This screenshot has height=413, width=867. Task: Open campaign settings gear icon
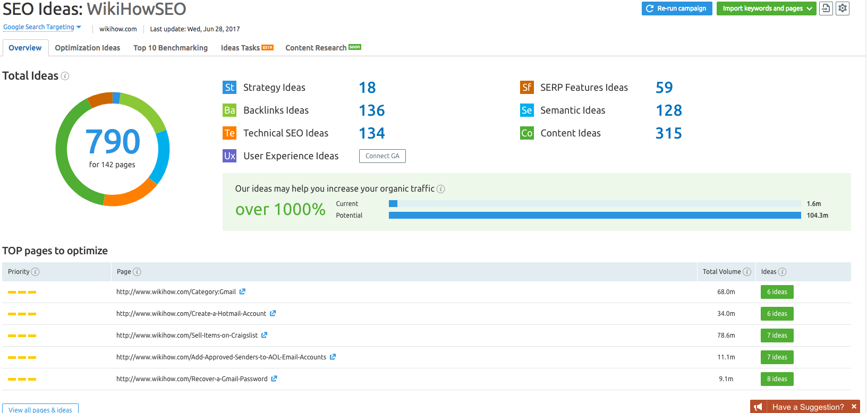pos(843,8)
